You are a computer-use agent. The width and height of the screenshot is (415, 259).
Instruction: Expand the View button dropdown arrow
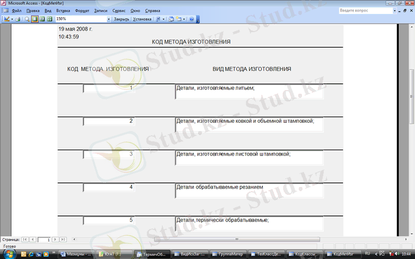click(x=12, y=19)
